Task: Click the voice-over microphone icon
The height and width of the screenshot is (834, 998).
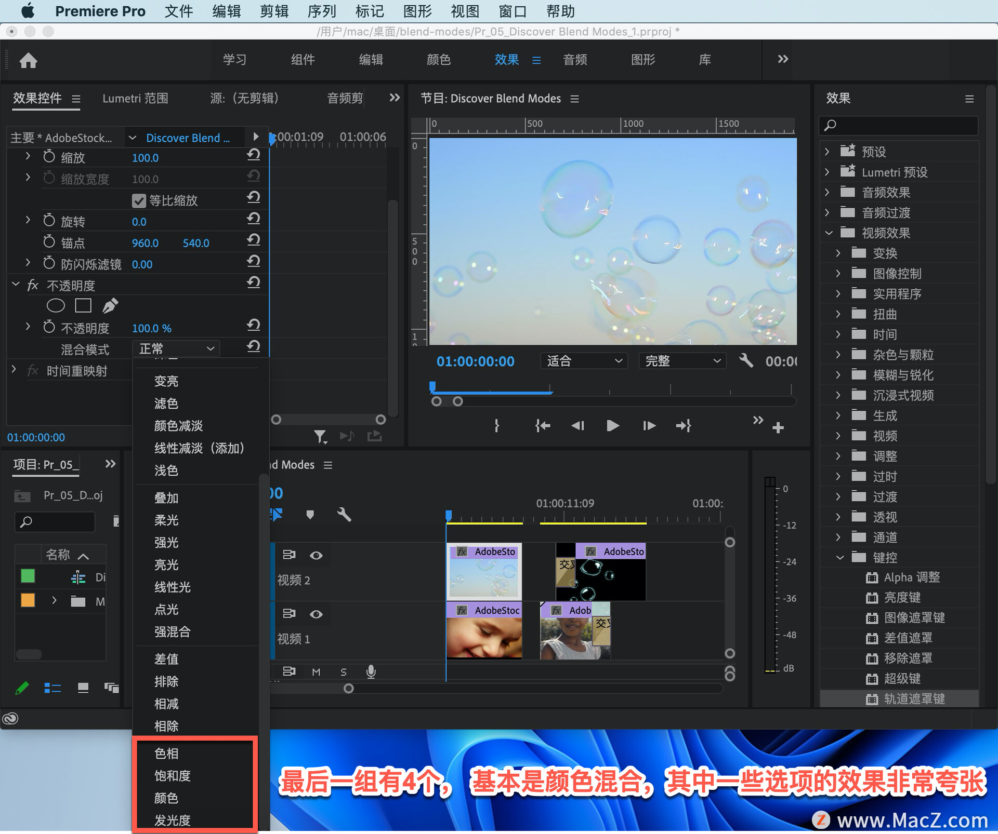Action: pos(371,671)
